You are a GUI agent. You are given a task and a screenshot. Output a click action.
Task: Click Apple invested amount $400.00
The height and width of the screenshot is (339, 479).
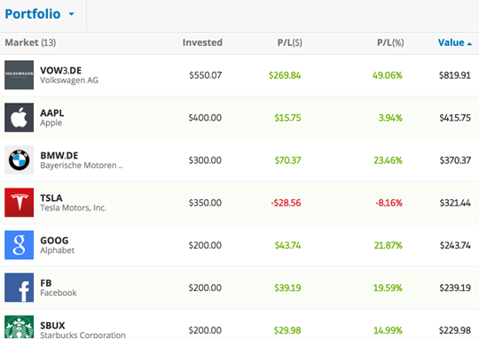(205, 118)
